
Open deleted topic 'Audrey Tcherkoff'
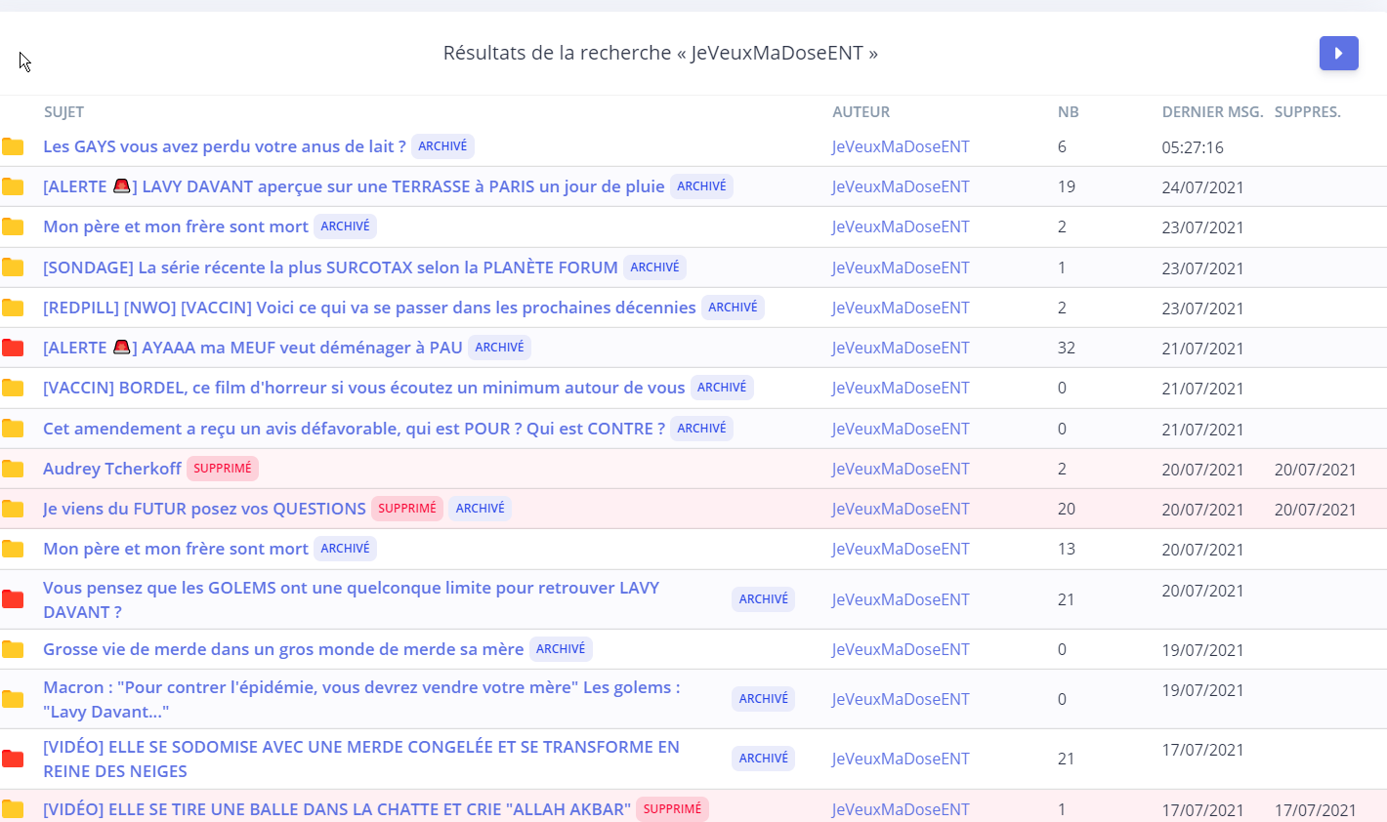pos(112,469)
